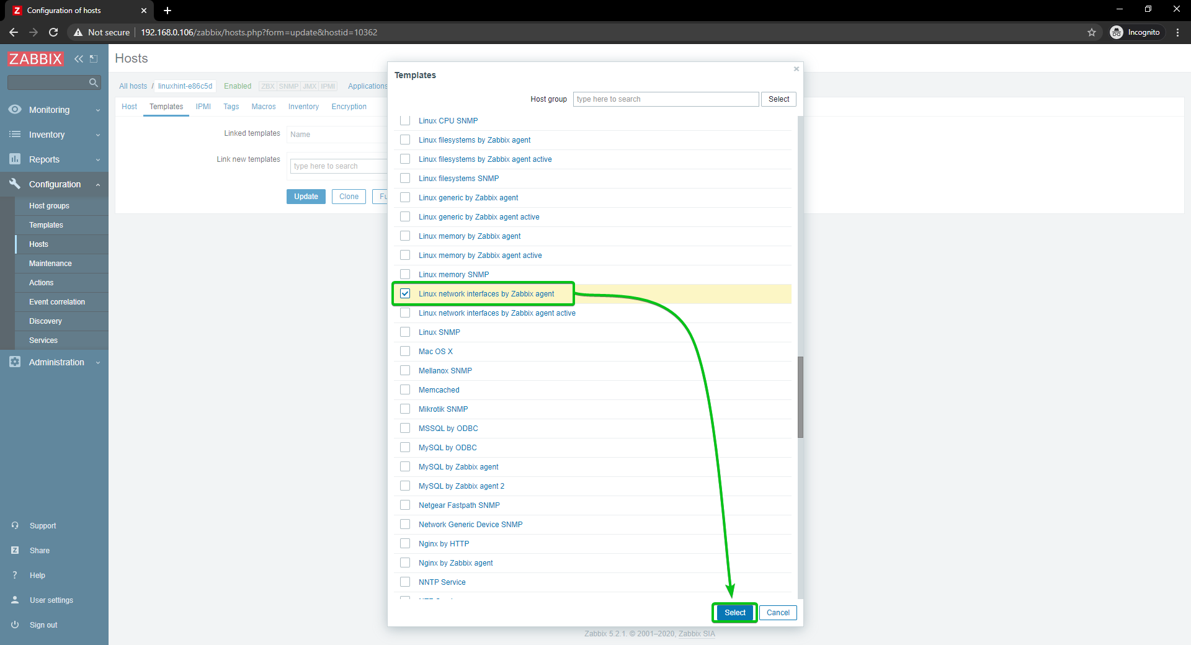Confirm selection with blue Select button
1191x645 pixels.
(x=735, y=613)
